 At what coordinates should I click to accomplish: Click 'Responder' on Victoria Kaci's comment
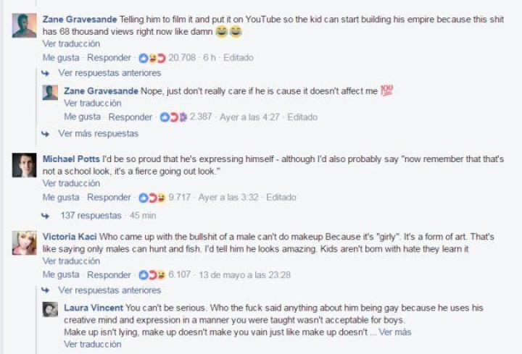(109, 275)
